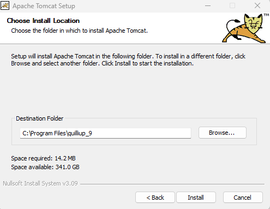This screenshot has width=270, height=209.
Task: Open the Browse... folder chooser
Action: [x=223, y=133]
